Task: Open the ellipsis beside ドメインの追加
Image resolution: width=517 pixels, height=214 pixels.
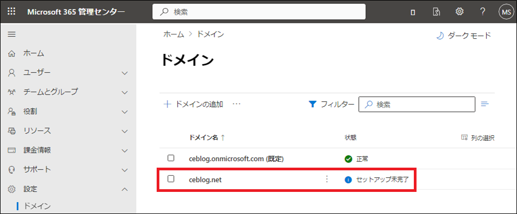Action: (237, 104)
